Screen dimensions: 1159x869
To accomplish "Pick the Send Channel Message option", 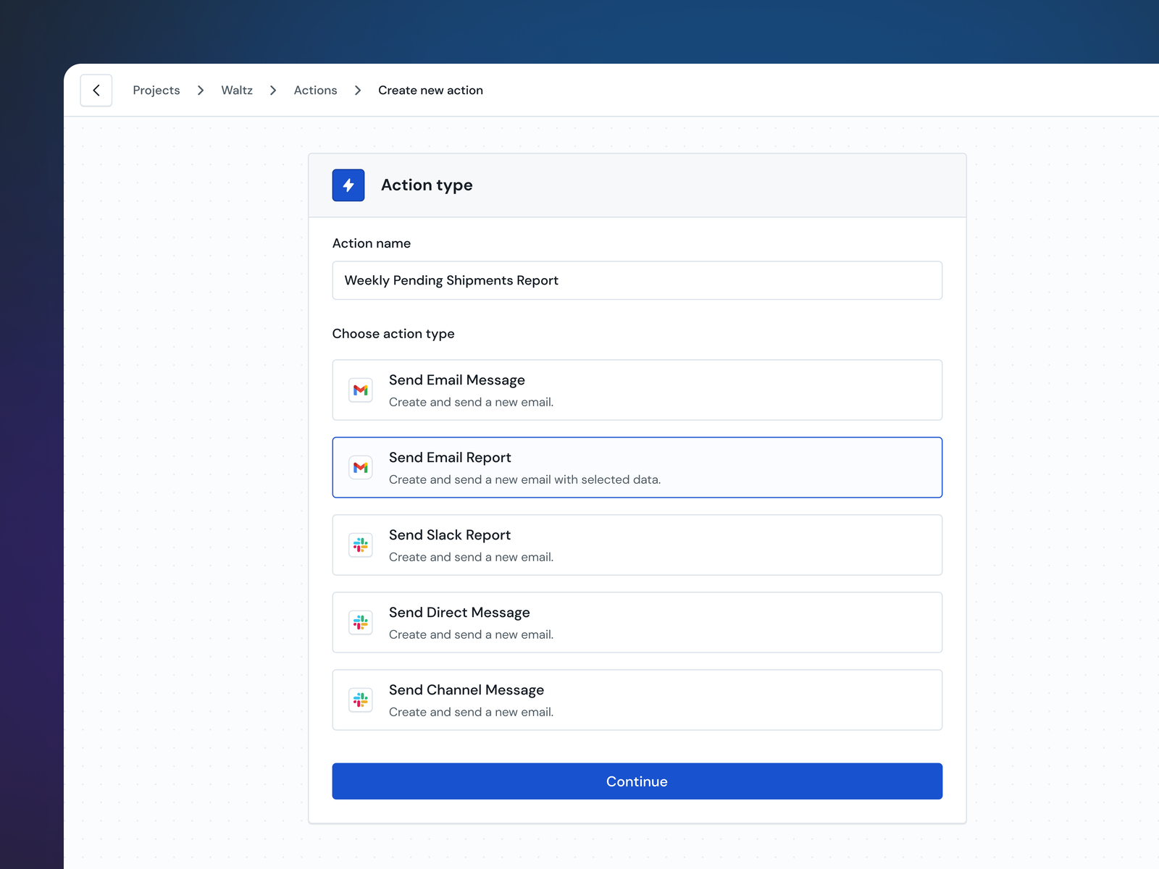I will [x=637, y=700].
